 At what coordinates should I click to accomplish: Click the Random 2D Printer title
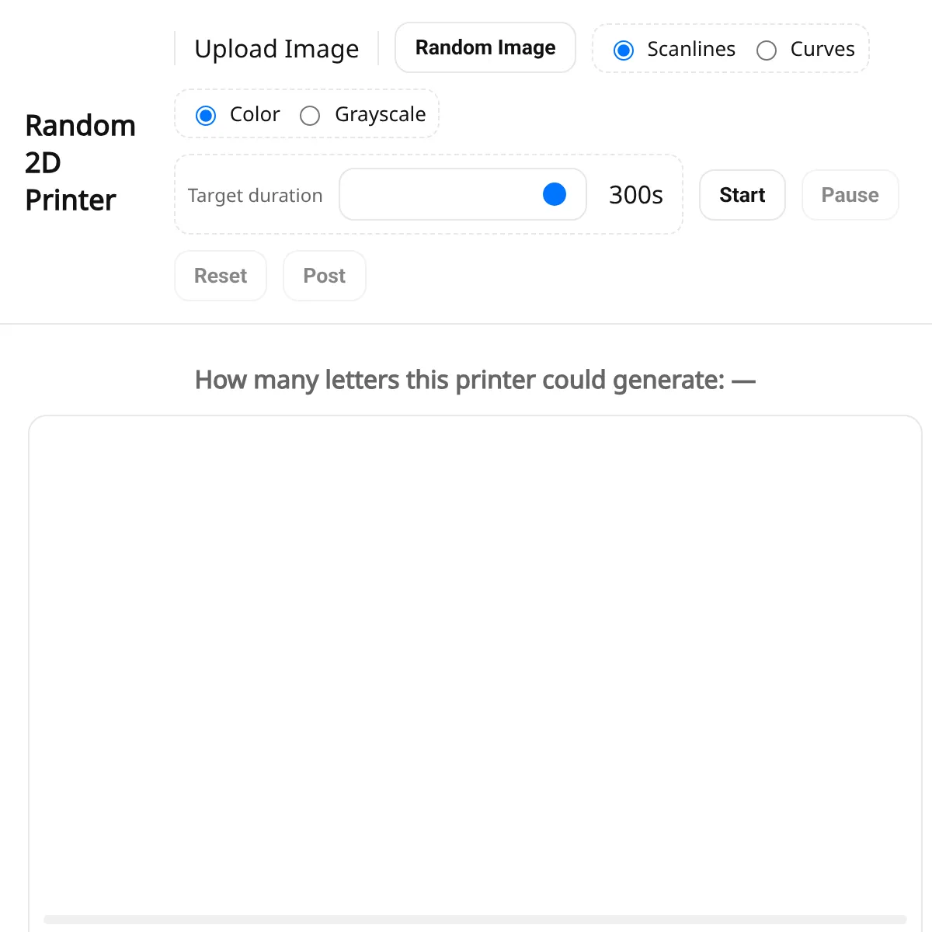(x=81, y=162)
